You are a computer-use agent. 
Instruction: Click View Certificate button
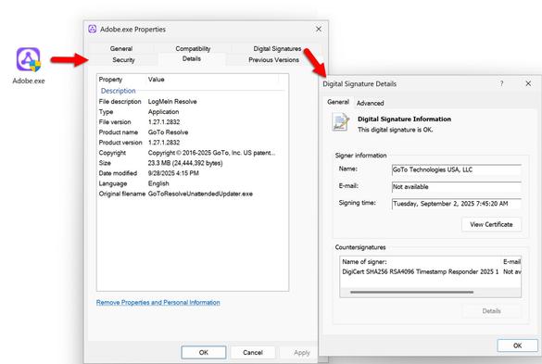tap(491, 224)
